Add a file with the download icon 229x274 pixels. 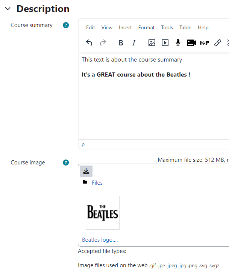pos(86,171)
